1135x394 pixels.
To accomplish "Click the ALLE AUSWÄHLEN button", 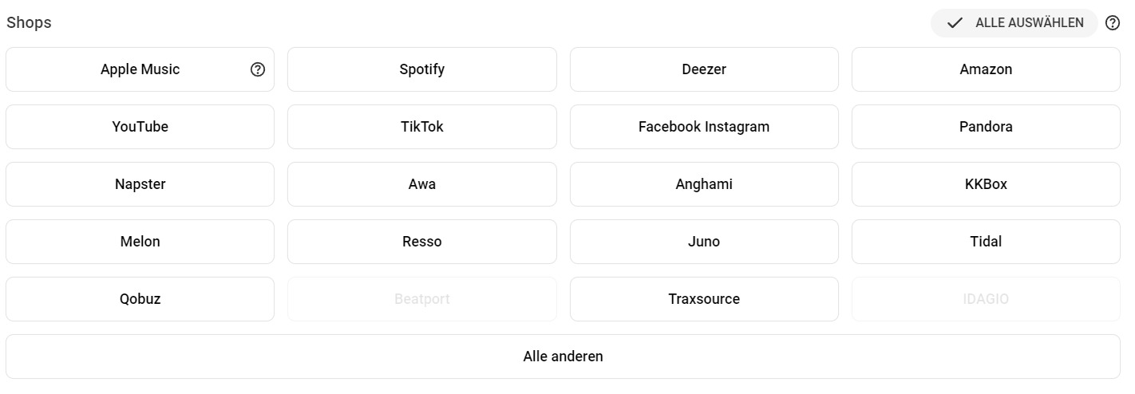I will click(x=1014, y=23).
